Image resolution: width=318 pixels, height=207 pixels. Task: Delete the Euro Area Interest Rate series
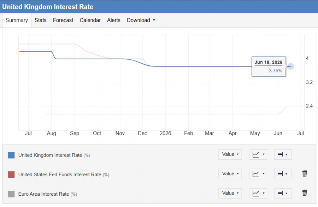(305, 193)
